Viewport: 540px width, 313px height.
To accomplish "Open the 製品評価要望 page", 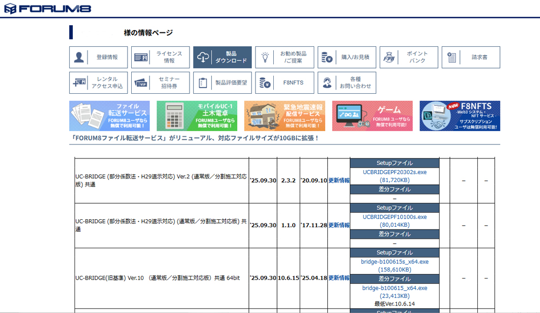I will click(x=222, y=82).
